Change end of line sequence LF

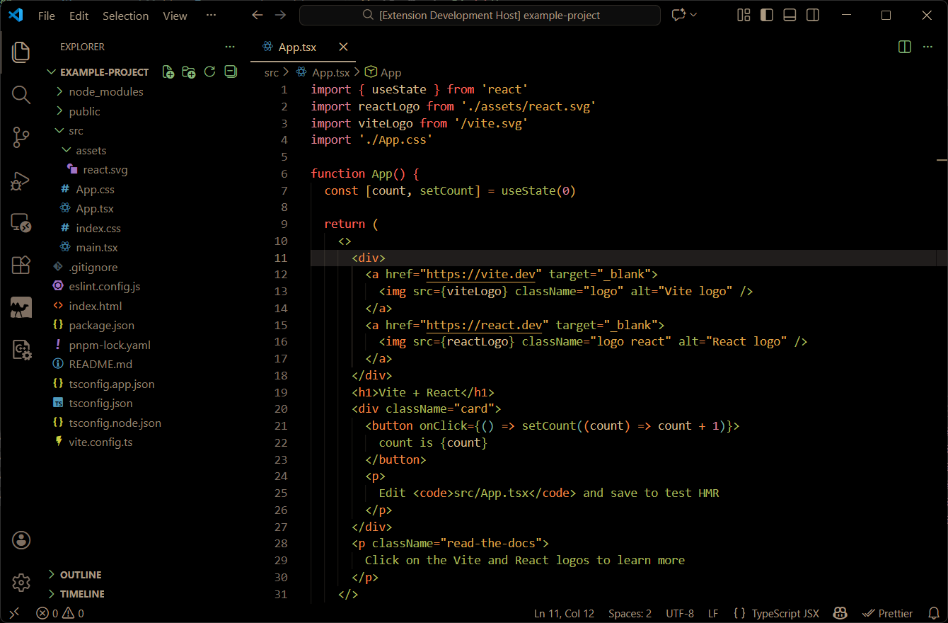(x=713, y=613)
